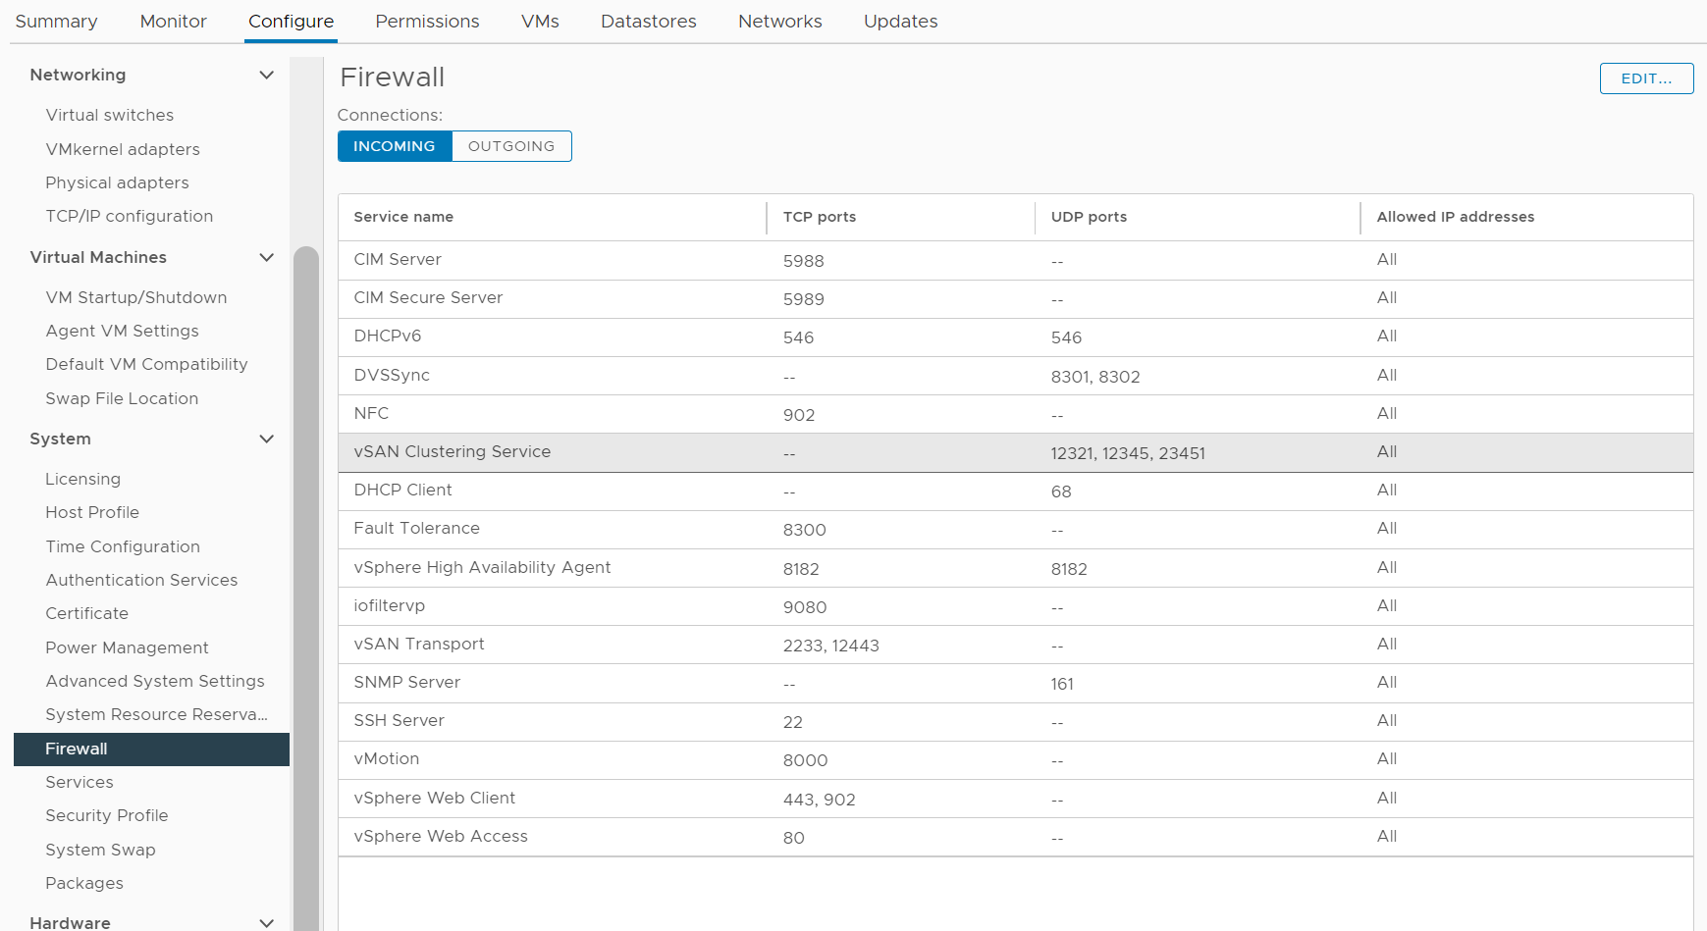Open the Permissions tab
Image resolution: width=1707 pixels, height=931 pixels.
[427, 22]
